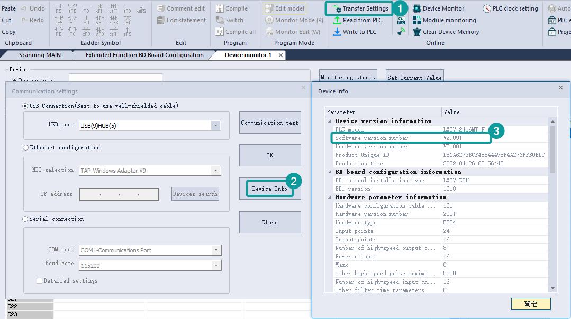
Task: Click the Read from PLC icon
Action: click(x=337, y=20)
